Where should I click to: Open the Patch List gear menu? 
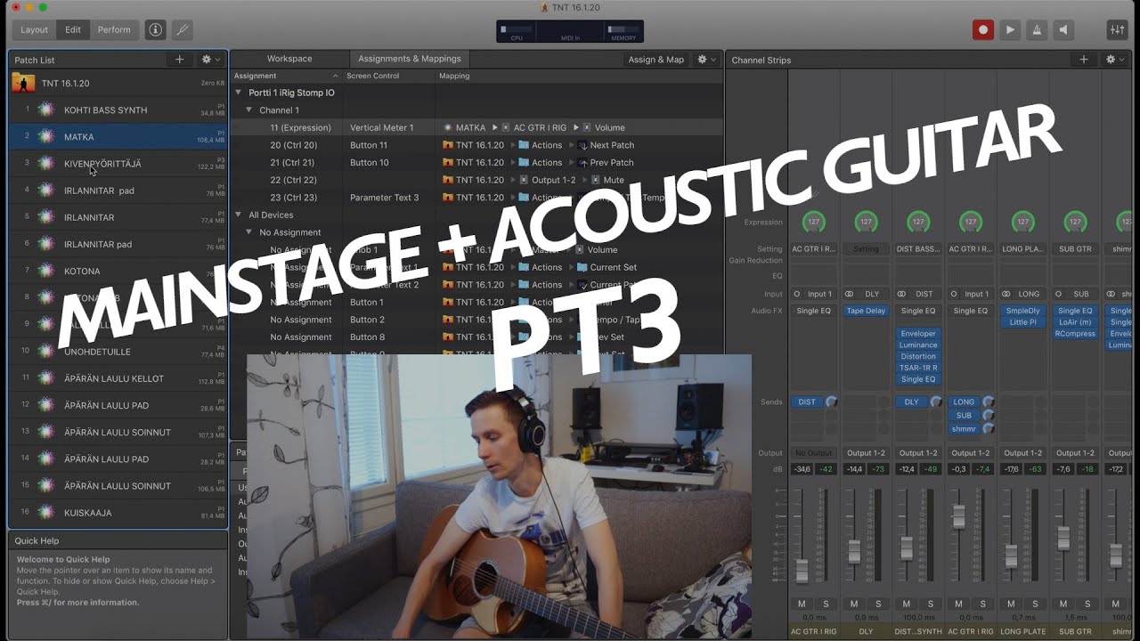click(210, 60)
